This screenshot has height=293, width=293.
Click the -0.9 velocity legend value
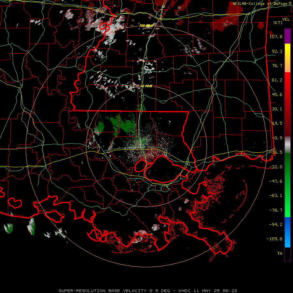[277, 138]
